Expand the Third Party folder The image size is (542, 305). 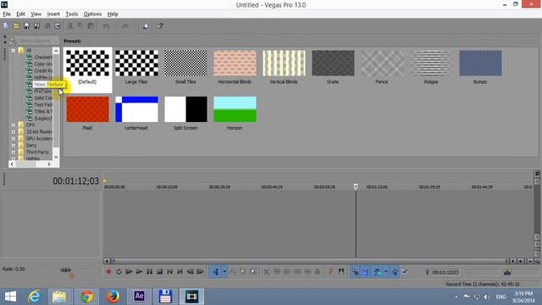coord(14,152)
